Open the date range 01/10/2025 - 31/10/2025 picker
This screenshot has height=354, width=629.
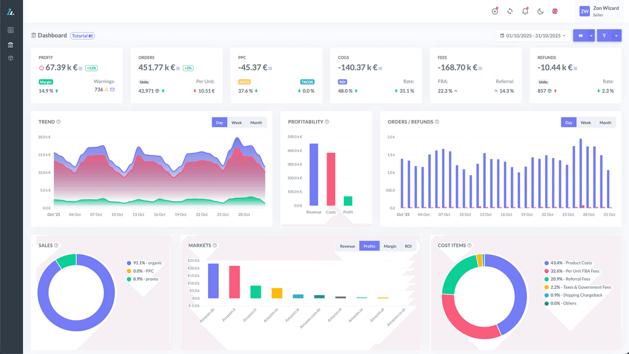click(x=532, y=36)
